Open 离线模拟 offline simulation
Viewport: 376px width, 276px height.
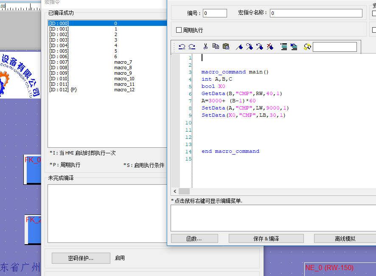point(345,239)
